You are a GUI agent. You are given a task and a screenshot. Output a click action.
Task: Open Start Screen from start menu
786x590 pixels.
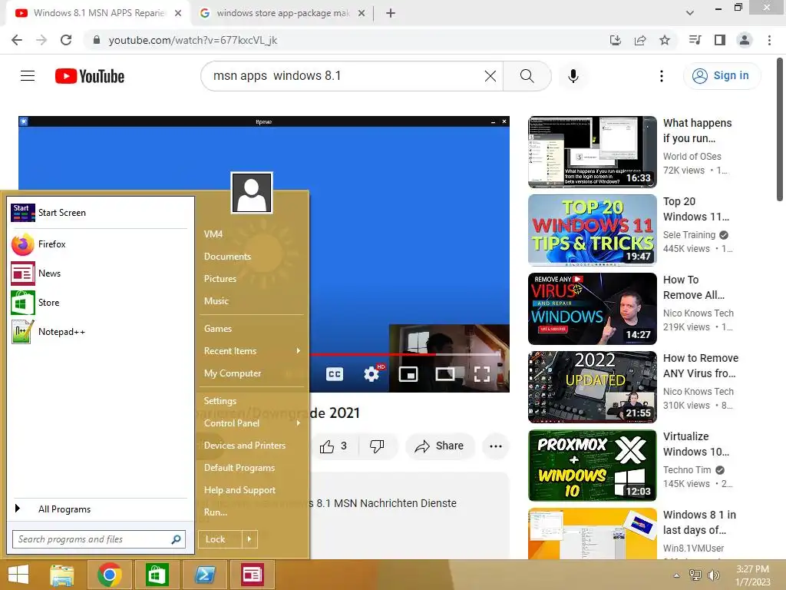point(99,213)
